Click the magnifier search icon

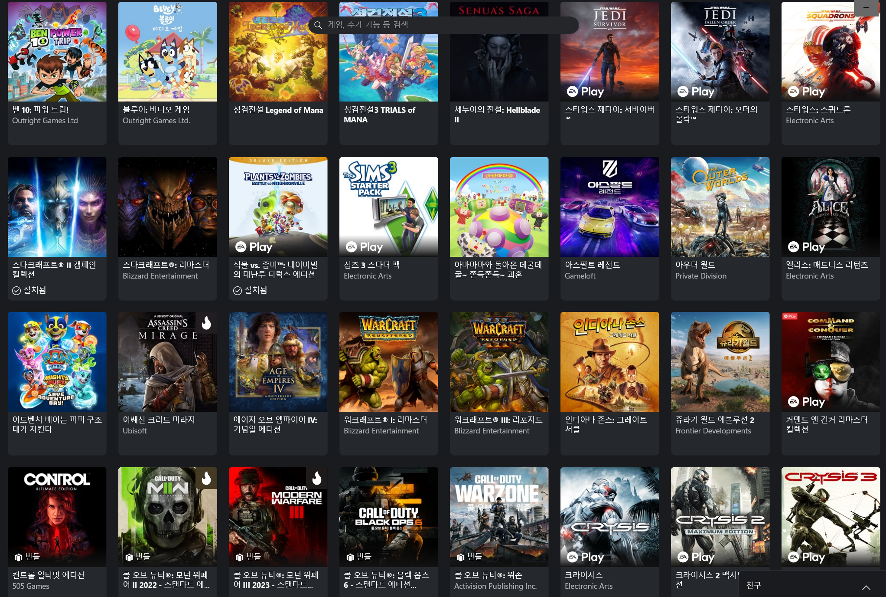318,25
